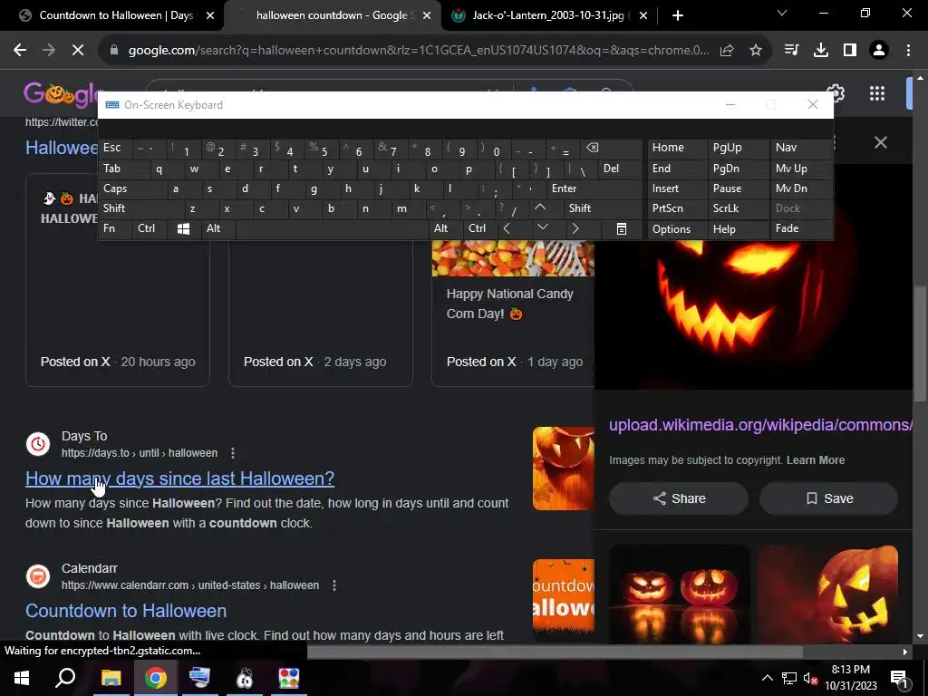
Task: Click the Chrome back navigation arrow
Action: point(20,51)
